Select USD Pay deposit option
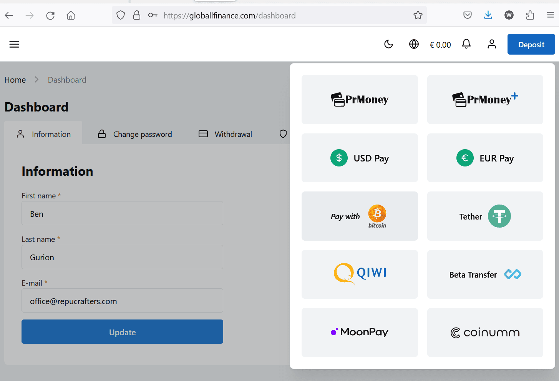 360,158
